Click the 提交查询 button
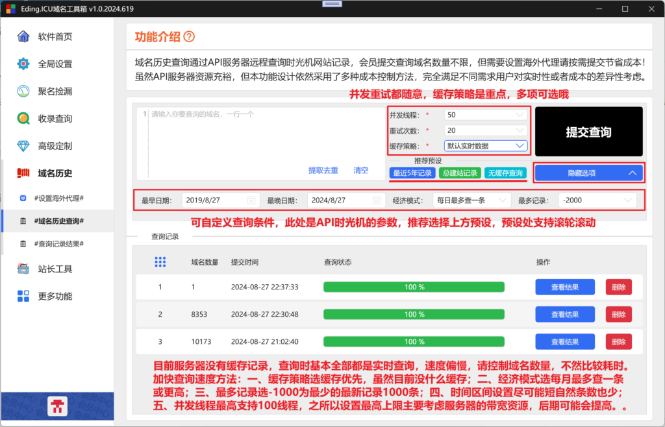Screen dimensions: 665x427 click(x=588, y=132)
